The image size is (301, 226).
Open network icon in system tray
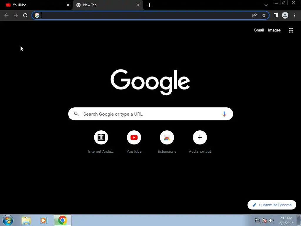pyautogui.click(x=257, y=221)
